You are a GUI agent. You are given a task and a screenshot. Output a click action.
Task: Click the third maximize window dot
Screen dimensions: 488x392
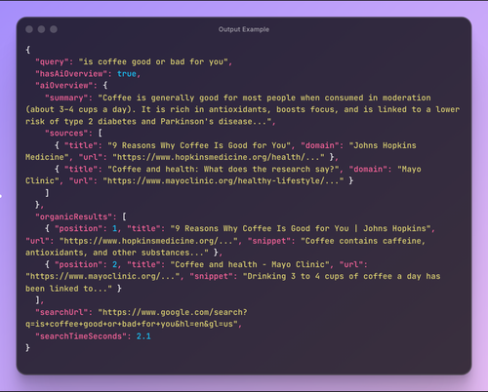(x=54, y=29)
